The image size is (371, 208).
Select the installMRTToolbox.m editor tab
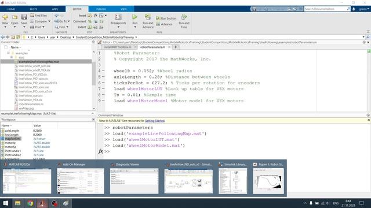click(x=118, y=47)
